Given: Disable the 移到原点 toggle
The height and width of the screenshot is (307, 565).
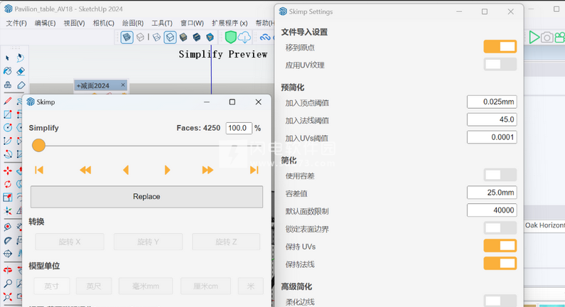Looking at the screenshot, I should (500, 46).
